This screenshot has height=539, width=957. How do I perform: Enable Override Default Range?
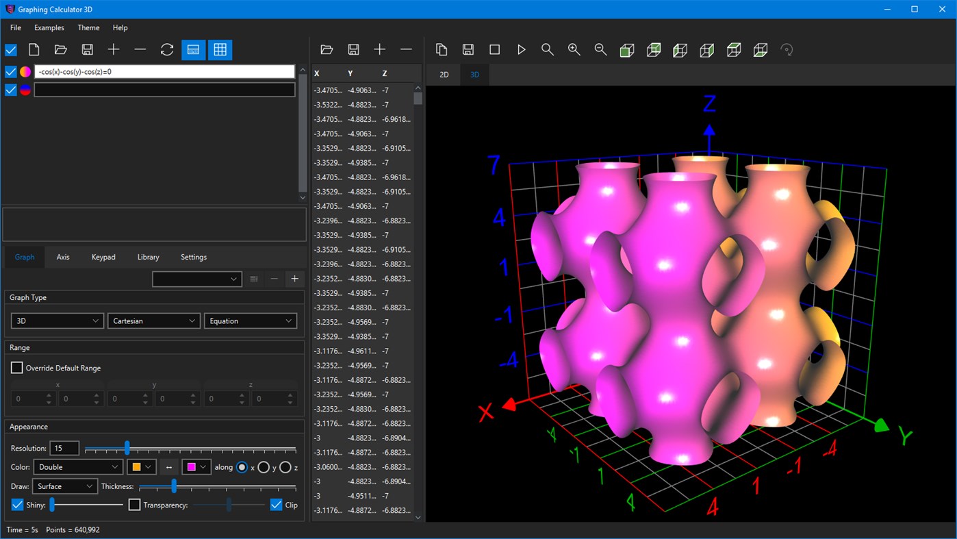[16, 368]
